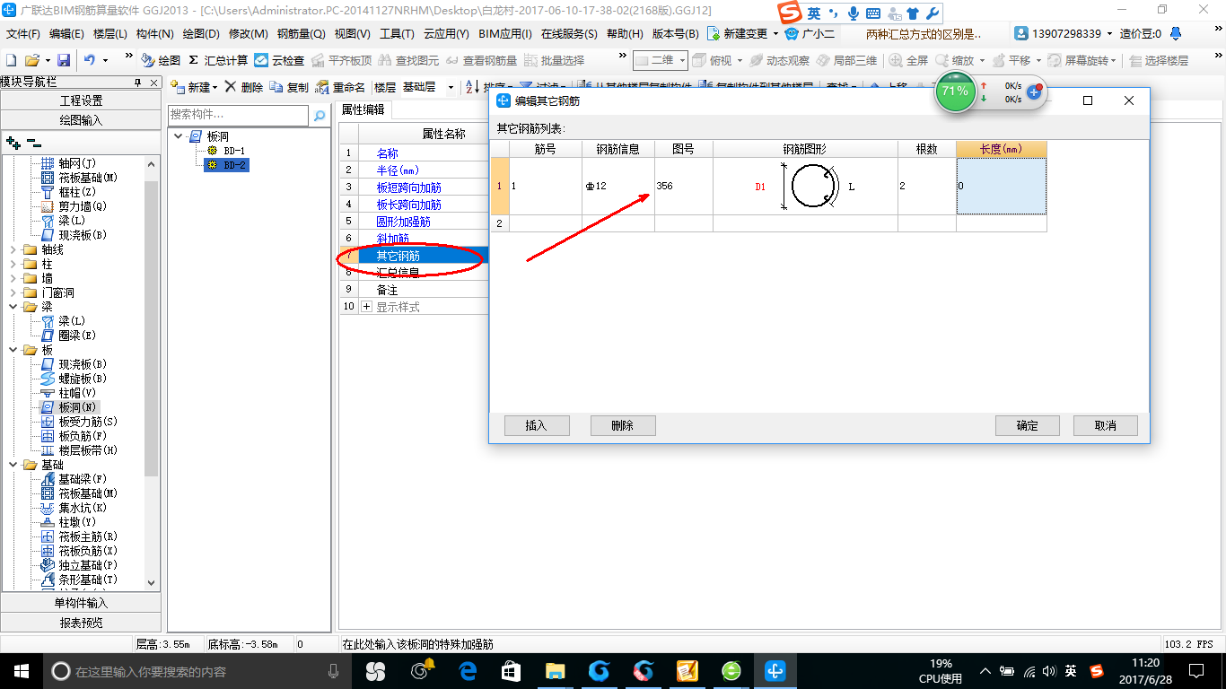Click 确定 to confirm dialog
Image resolution: width=1226 pixels, height=689 pixels.
click(1028, 425)
